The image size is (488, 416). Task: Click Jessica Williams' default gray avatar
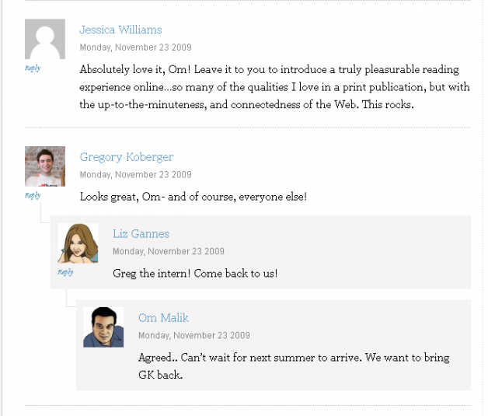(x=45, y=39)
